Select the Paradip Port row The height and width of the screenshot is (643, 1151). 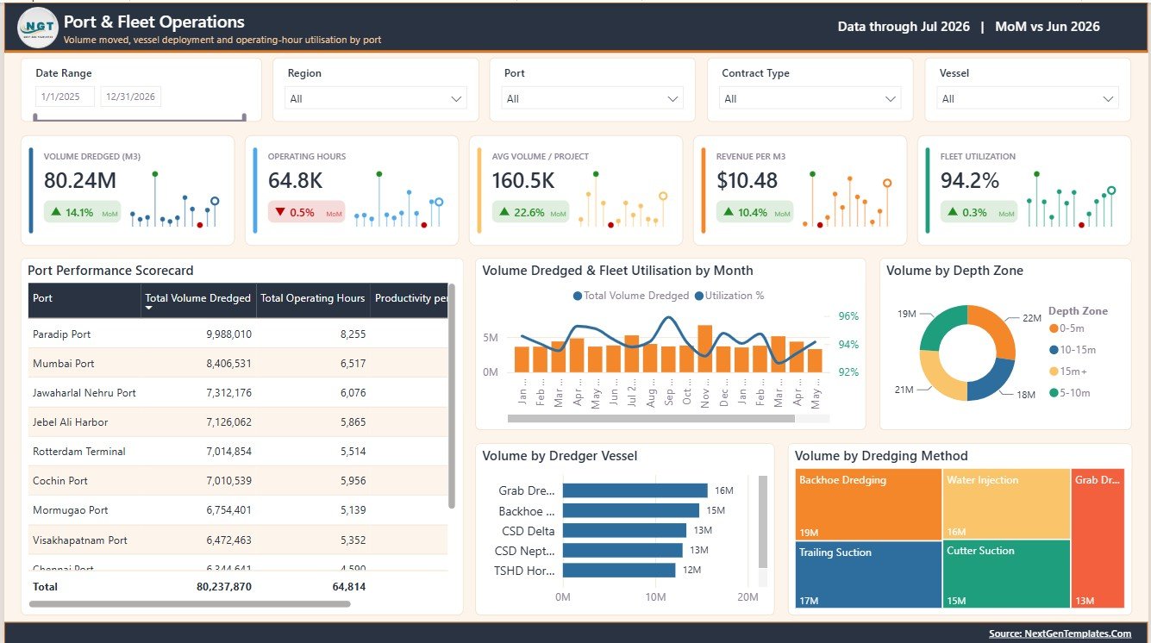tap(238, 334)
